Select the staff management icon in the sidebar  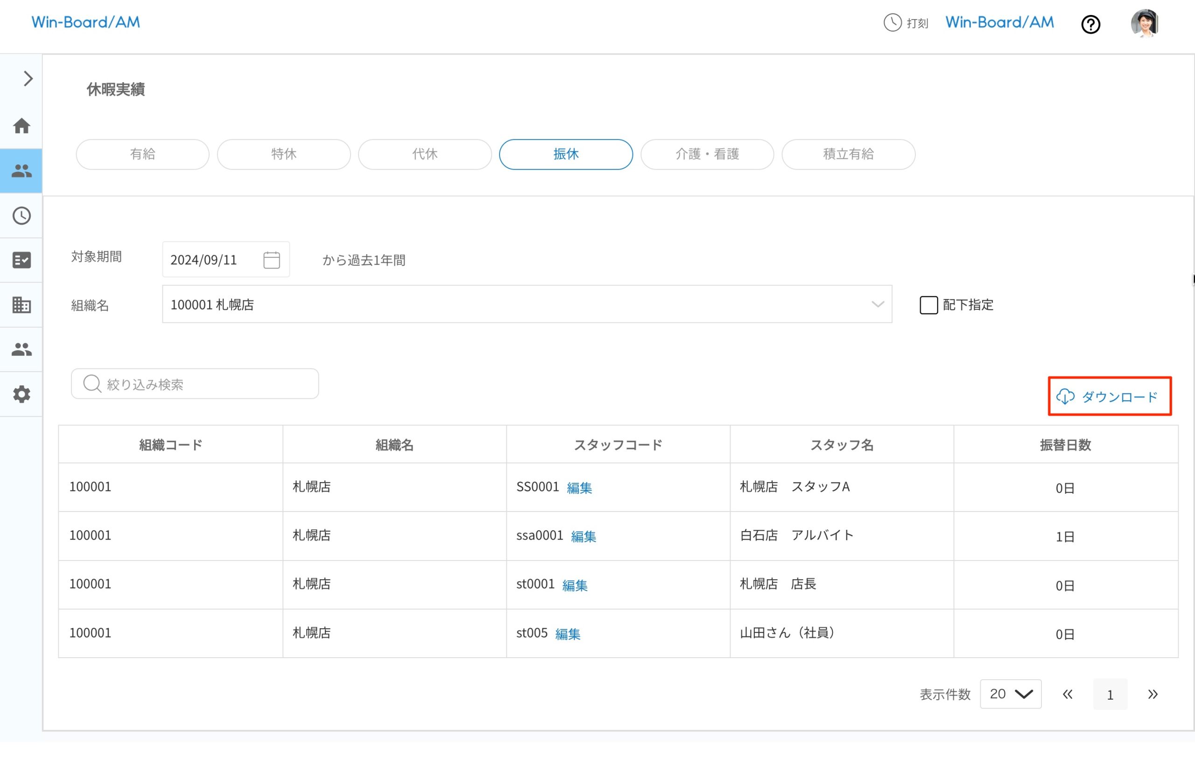pos(21,171)
